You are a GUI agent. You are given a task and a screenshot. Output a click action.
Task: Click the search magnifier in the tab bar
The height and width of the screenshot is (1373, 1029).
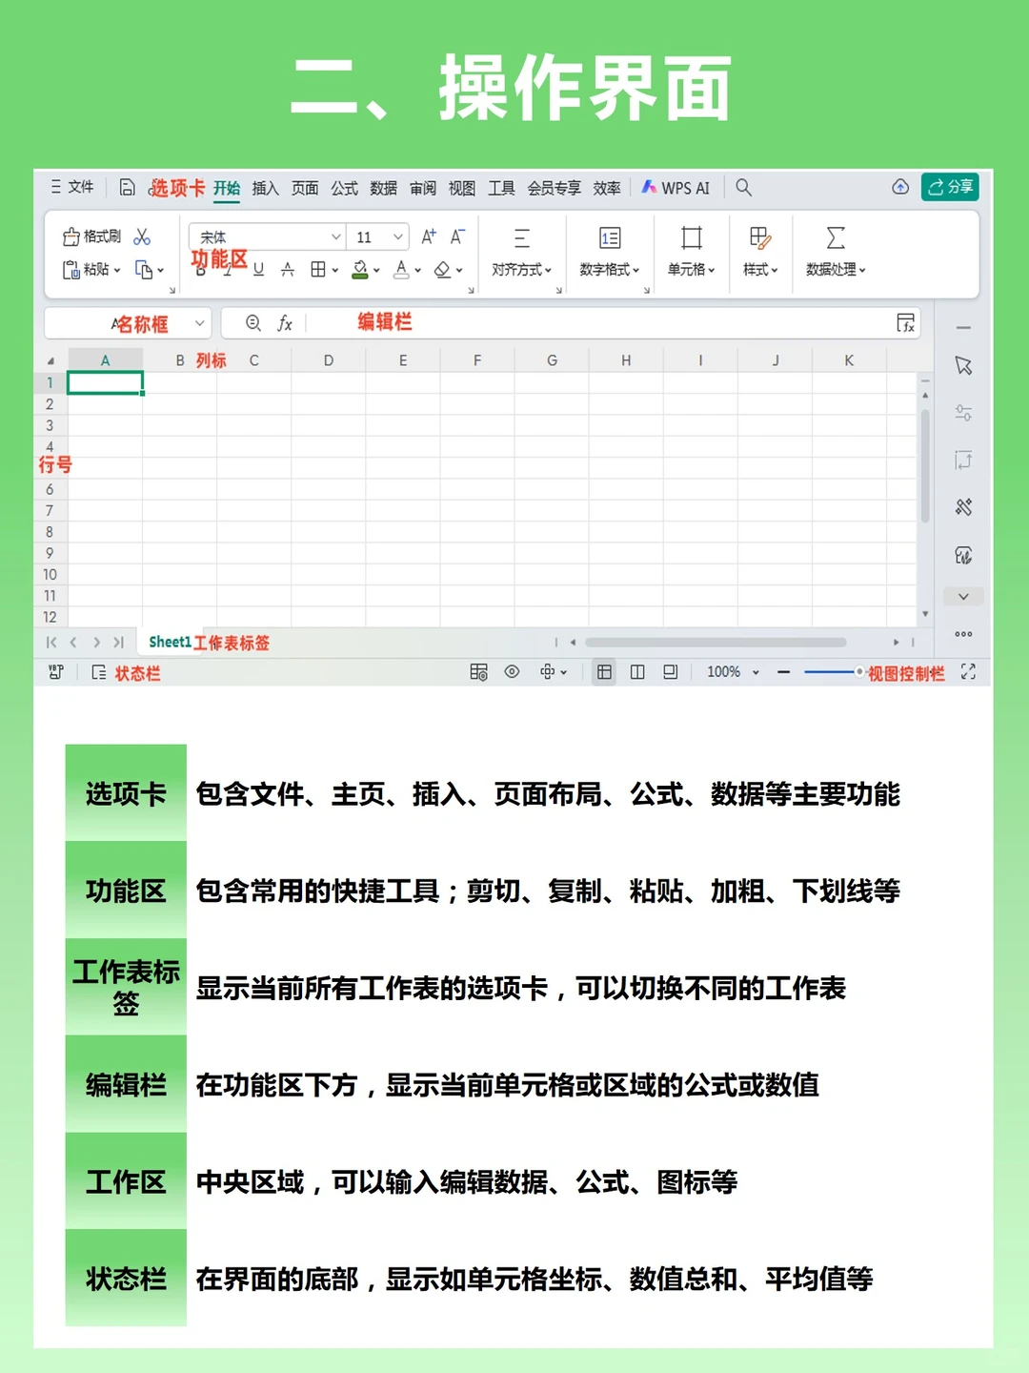(744, 188)
